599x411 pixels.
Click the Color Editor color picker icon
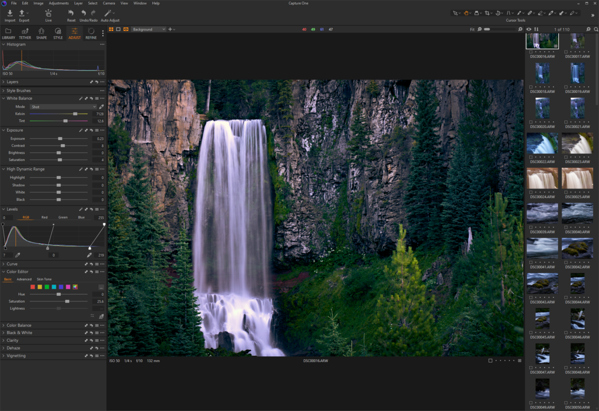pos(101,317)
